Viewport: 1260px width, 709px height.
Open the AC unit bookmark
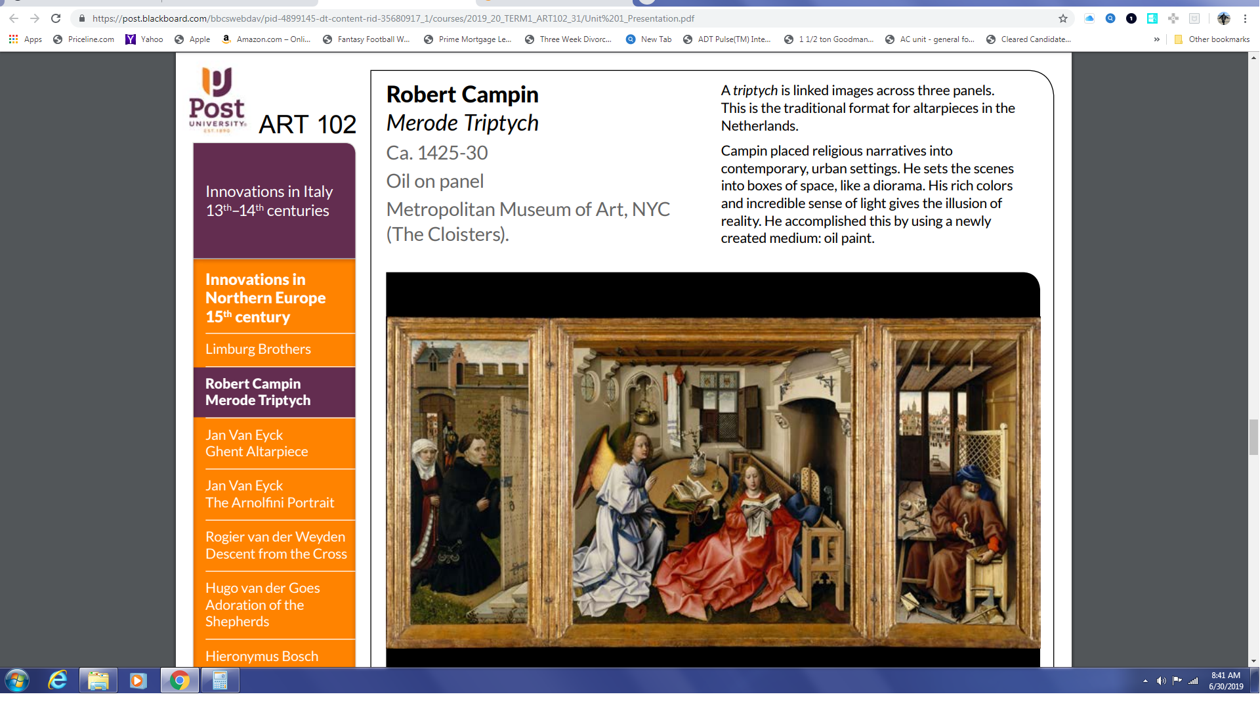[930, 39]
